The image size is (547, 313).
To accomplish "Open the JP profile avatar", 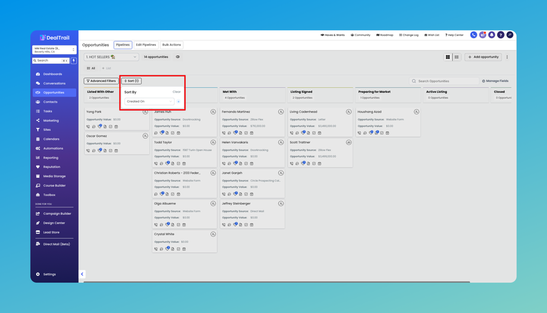I will pos(510,35).
